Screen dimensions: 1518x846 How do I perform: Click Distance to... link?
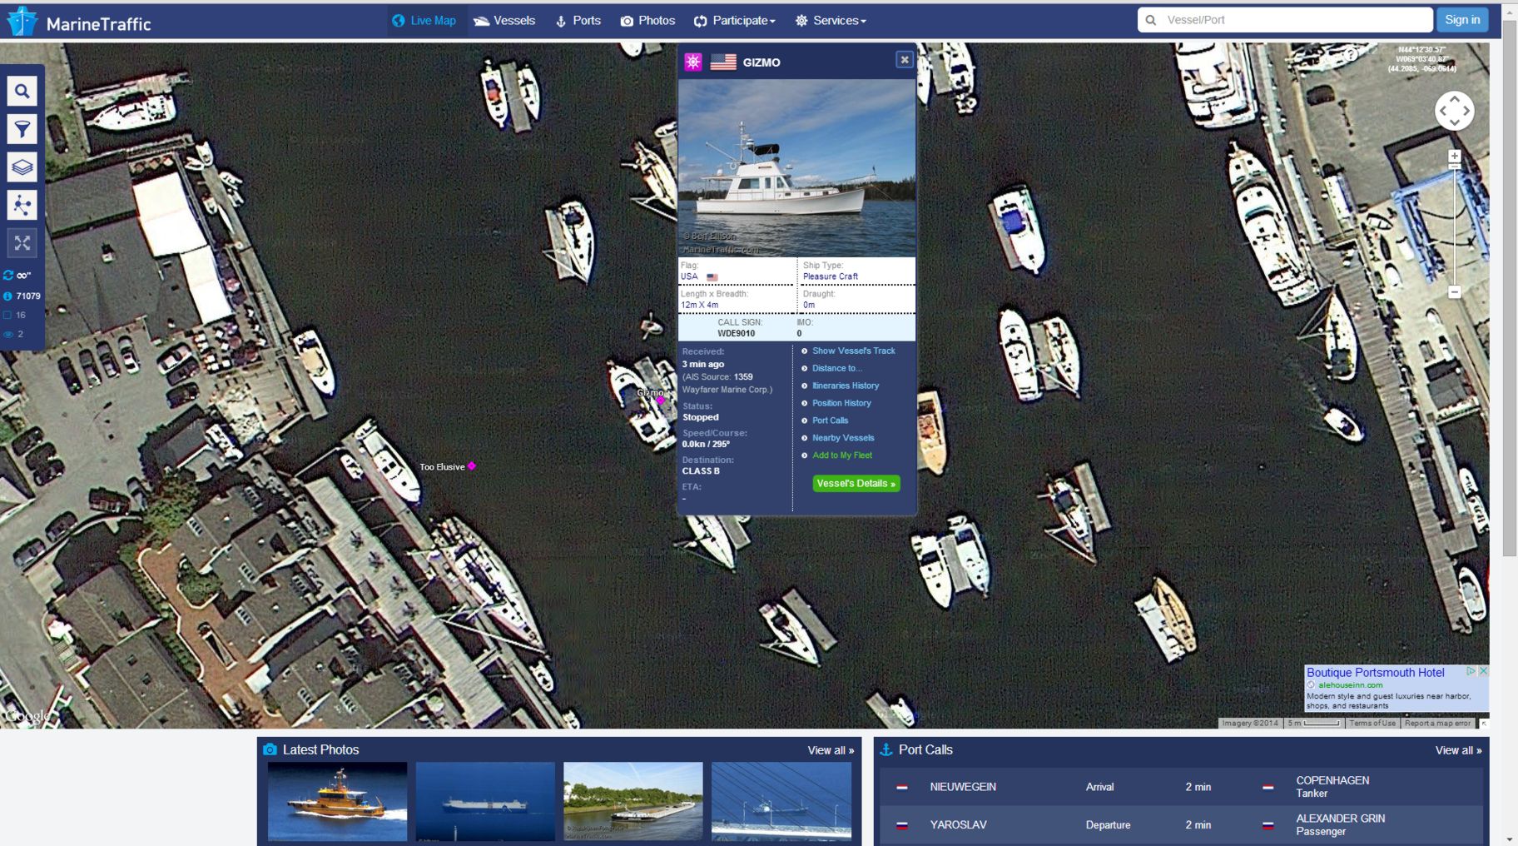[837, 368]
